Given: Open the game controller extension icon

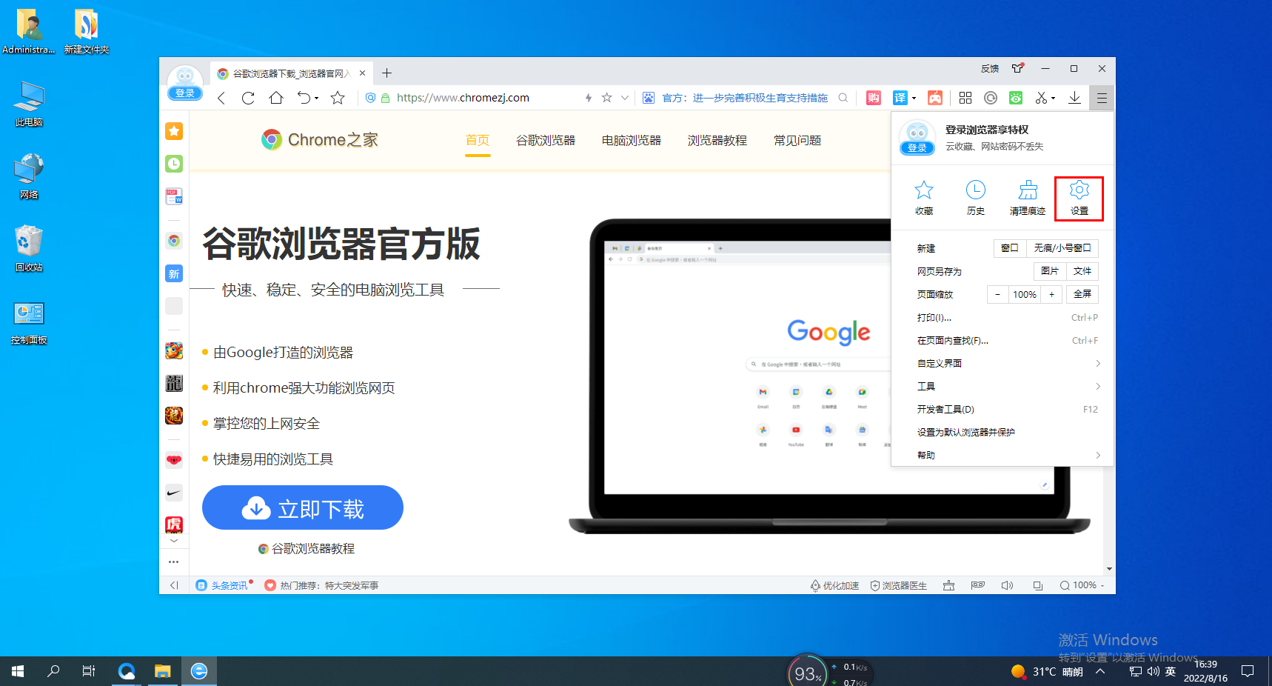Looking at the screenshot, I should [936, 98].
